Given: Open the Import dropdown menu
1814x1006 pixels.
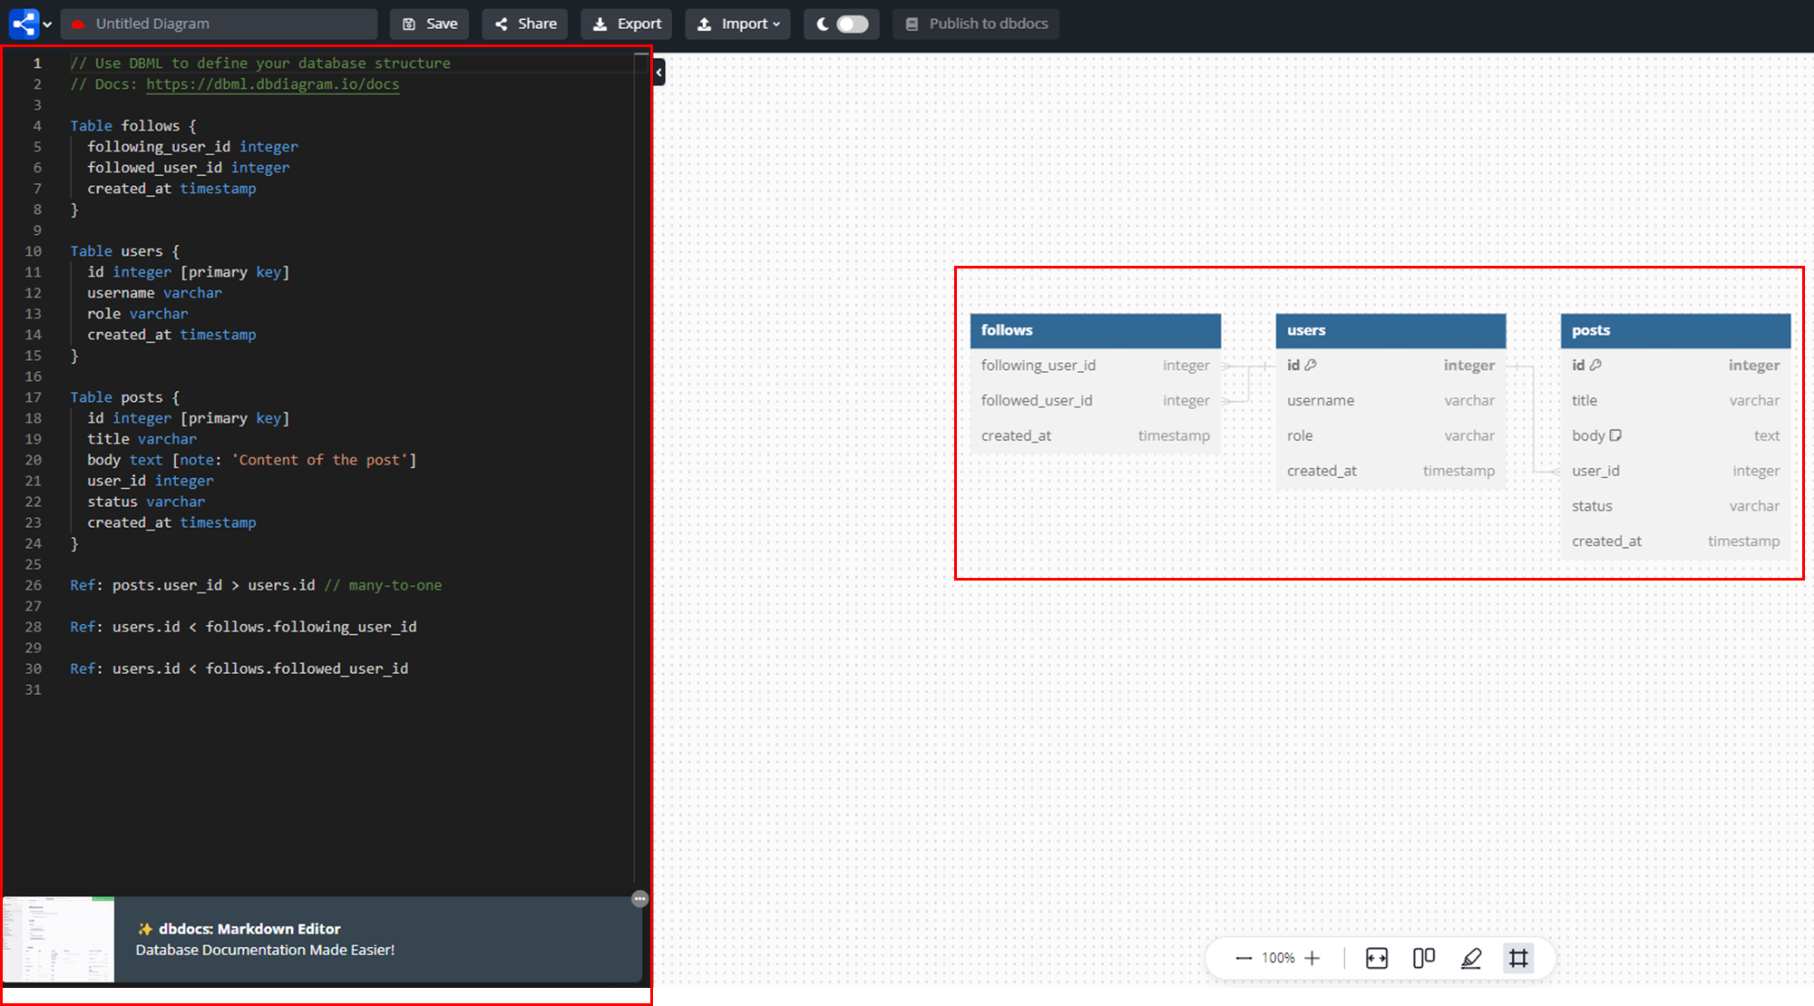Looking at the screenshot, I should (739, 24).
